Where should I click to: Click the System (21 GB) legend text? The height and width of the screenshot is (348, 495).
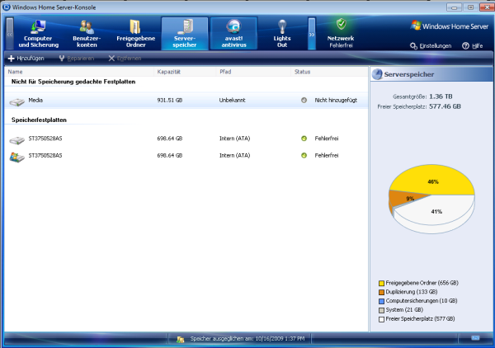point(404,310)
